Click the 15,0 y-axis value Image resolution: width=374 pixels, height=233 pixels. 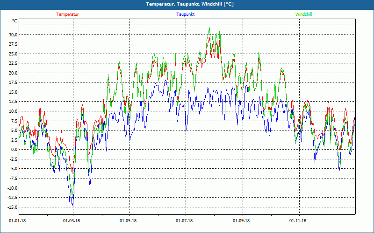[x=14, y=92]
